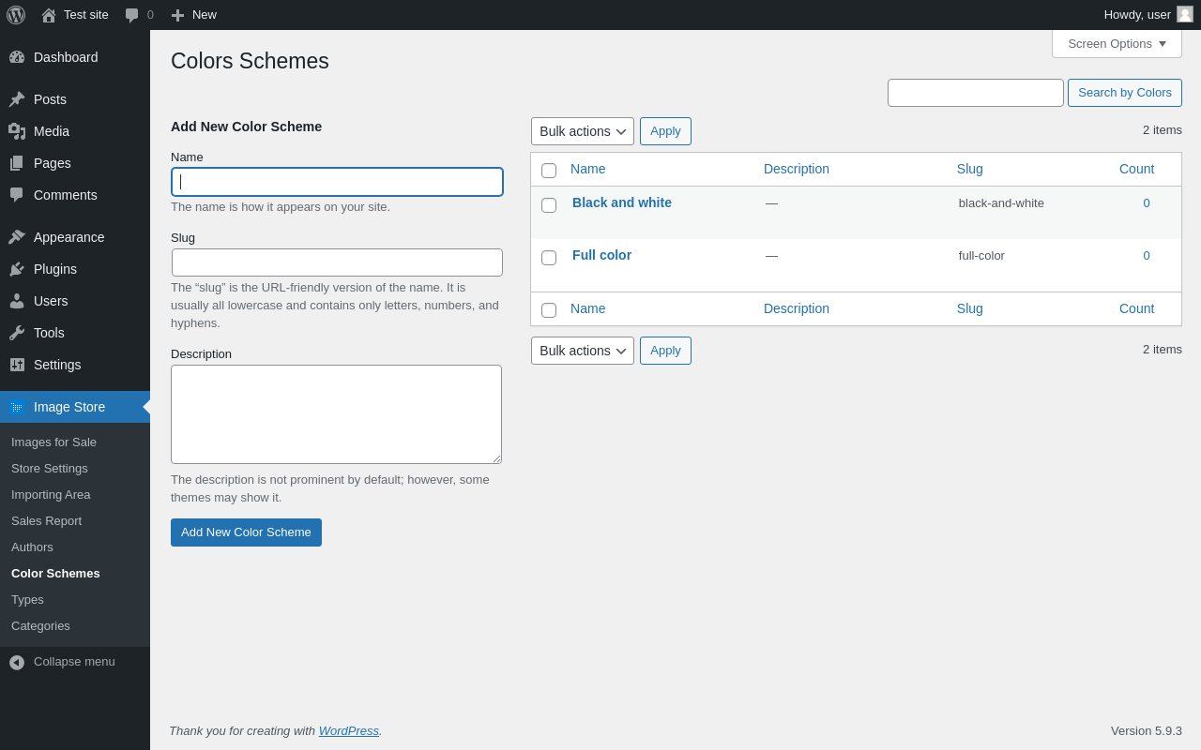Click the WordPress logo icon

16,15
